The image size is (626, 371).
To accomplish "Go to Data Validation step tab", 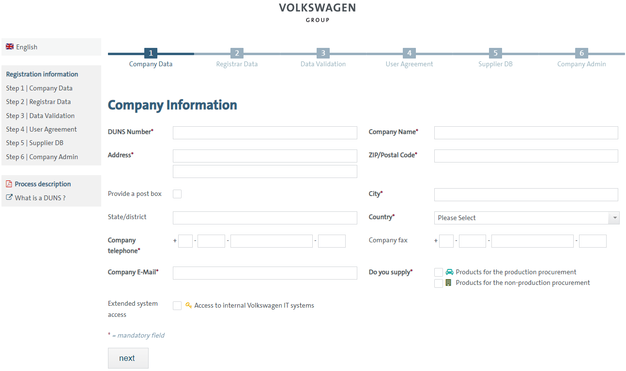I will pyautogui.click(x=323, y=64).
